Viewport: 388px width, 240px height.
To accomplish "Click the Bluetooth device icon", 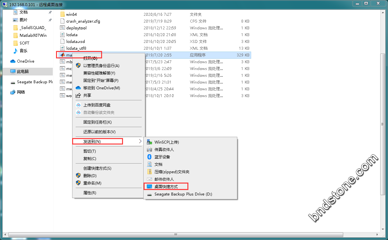I will [x=149, y=157].
